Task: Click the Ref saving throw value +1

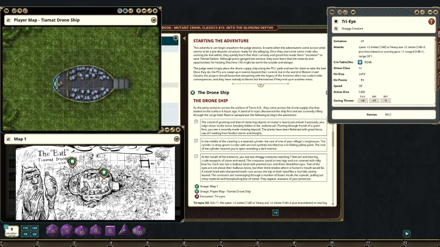Action: pos(374,101)
